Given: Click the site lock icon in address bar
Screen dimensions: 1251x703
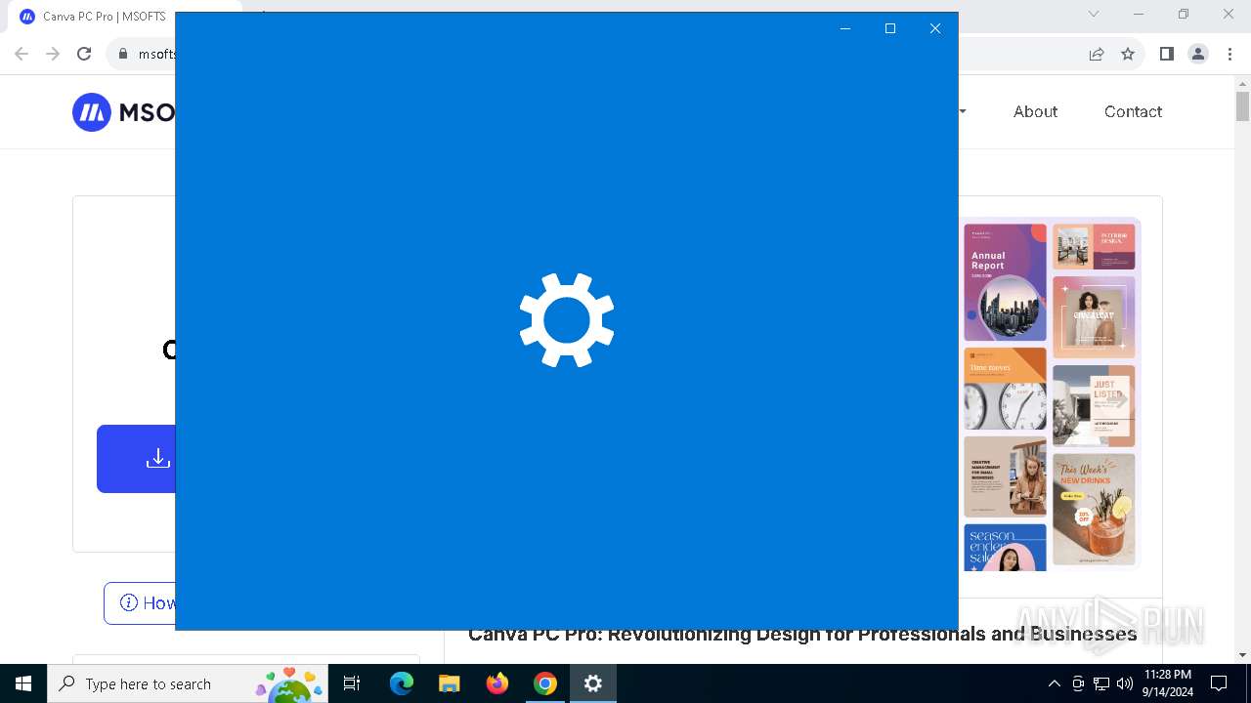Looking at the screenshot, I should pyautogui.click(x=123, y=54).
